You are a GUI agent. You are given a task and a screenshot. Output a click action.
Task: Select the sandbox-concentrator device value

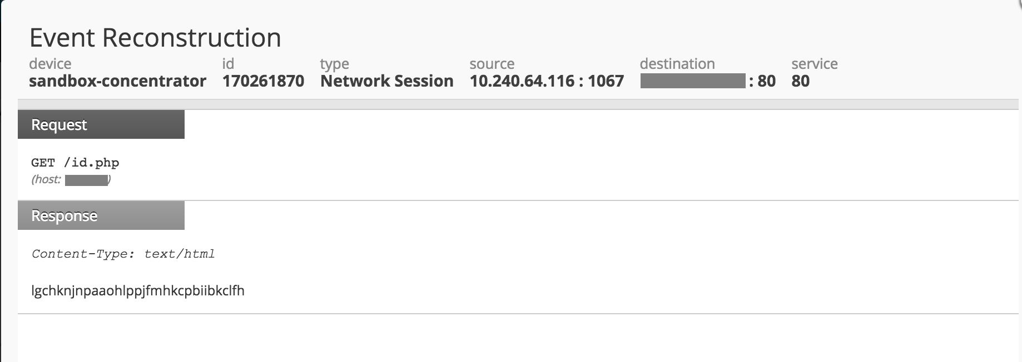point(117,81)
